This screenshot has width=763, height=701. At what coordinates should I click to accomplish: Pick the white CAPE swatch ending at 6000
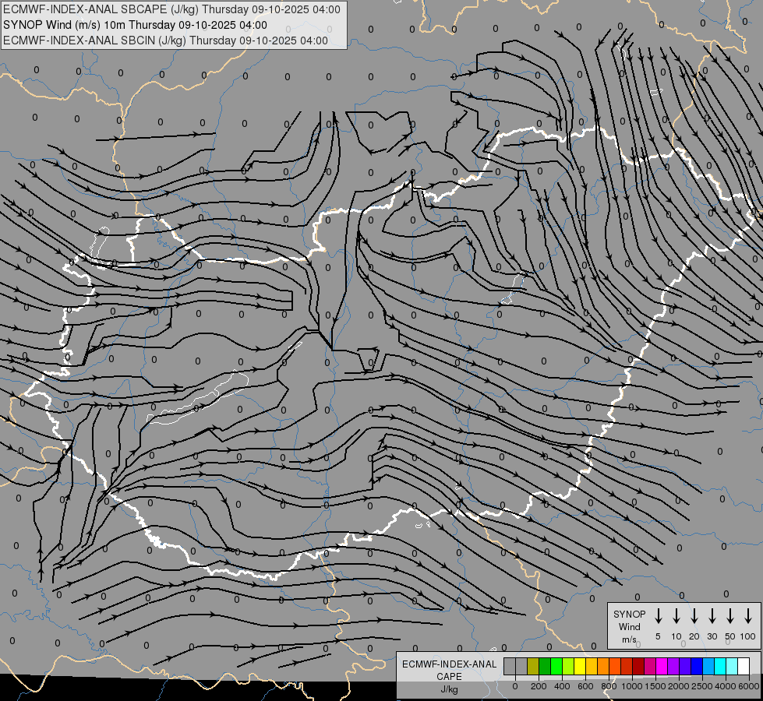click(744, 666)
